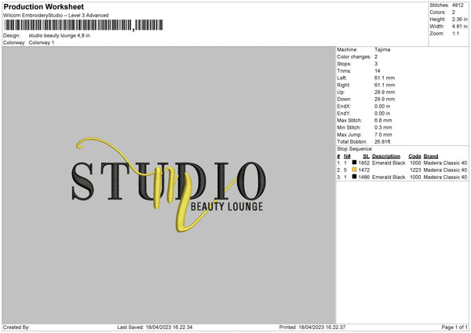
Task: Click the black swatch in stop row 1
Action: click(x=354, y=163)
